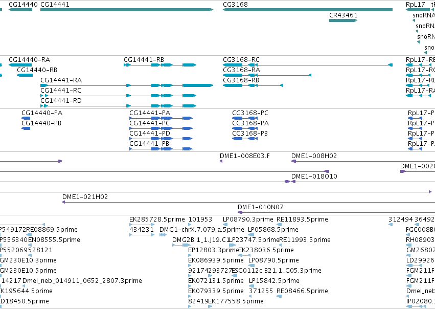Image resolution: width=435 pixels, height=309 pixels.
Task: Click EST LP15842.5prime
Action: (274, 281)
